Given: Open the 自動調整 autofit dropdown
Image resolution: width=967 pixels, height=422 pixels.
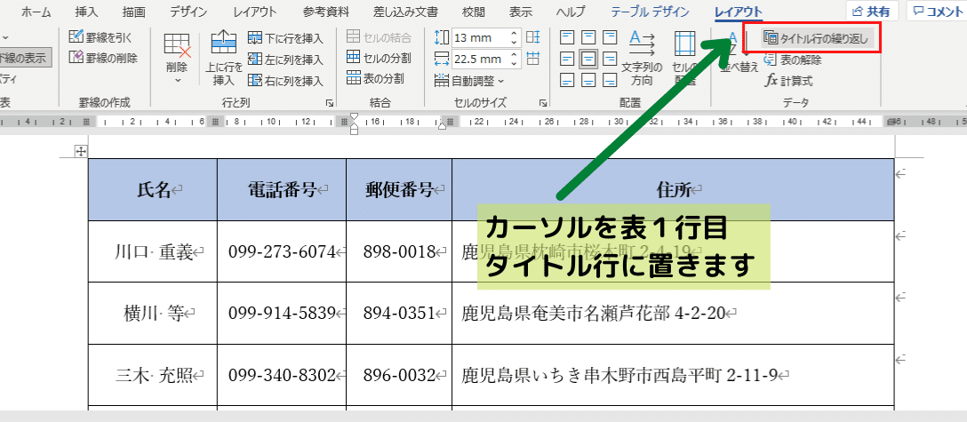Looking at the screenshot, I should coord(469,80).
